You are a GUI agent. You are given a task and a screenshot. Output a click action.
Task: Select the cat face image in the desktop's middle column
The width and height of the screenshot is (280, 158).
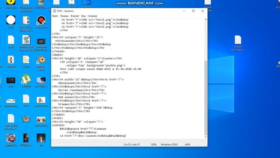tap(26, 119)
